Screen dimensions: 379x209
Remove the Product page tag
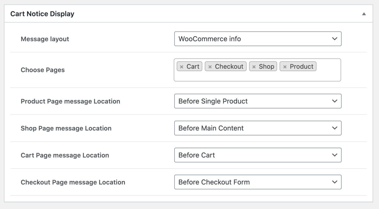285,66
